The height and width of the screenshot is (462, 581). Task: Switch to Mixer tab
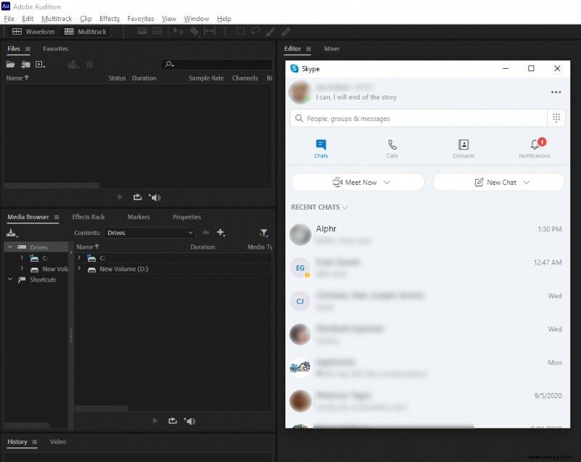pyautogui.click(x=332, y=49)
